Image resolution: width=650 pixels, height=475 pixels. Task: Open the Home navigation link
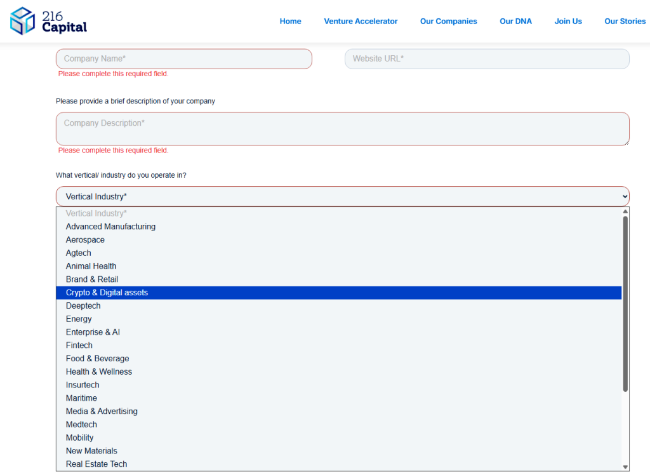pos(290,21)
